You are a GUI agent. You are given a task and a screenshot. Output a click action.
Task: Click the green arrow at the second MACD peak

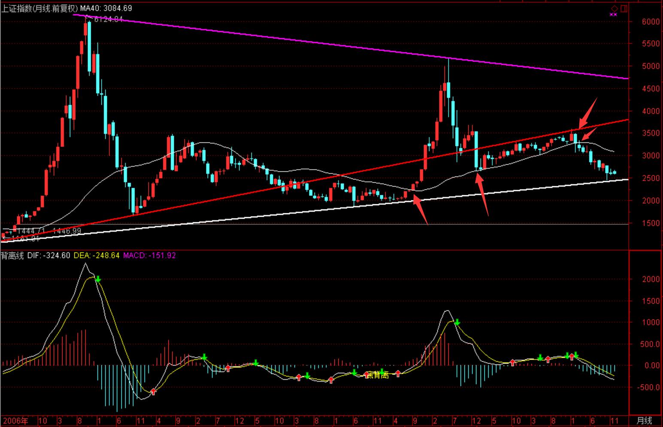click(x=457, y=322)
